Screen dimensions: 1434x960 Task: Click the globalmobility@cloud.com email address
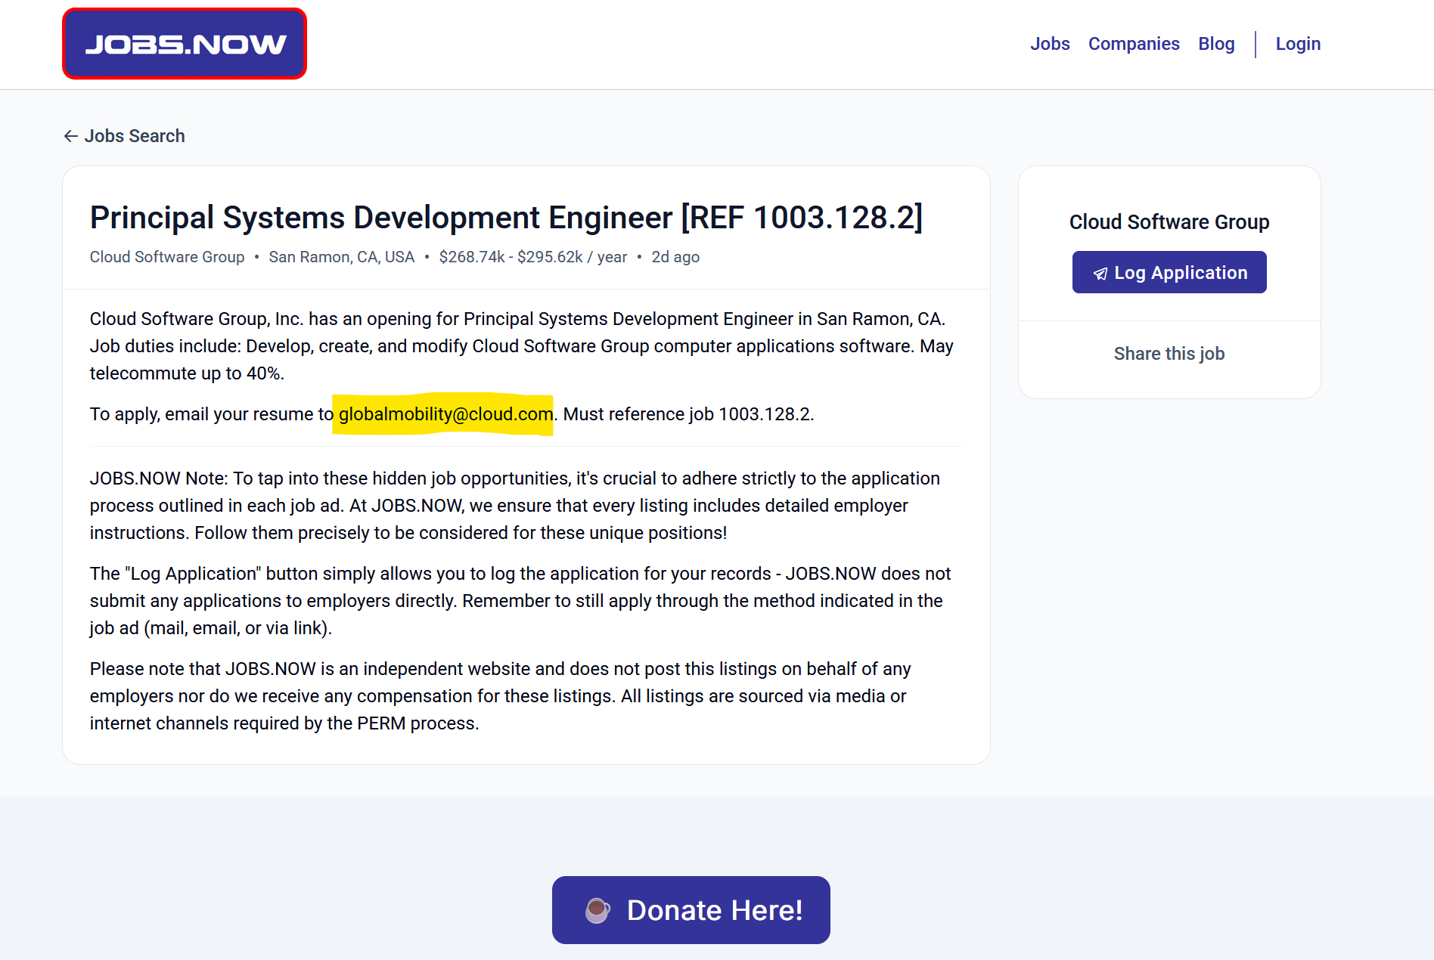tap(445, 414)
